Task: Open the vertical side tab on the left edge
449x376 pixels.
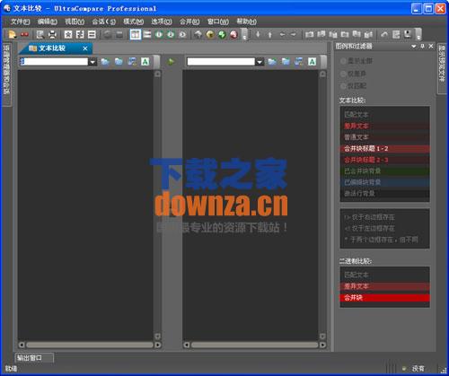Action: [x=6, y=74]
